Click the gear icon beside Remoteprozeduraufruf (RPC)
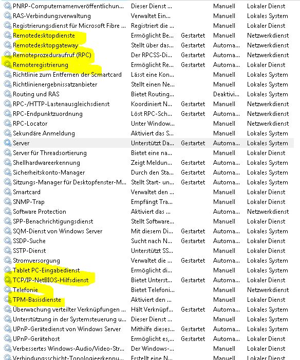The width and height of the screenshot is (300, 360). click(x=7, y=55)
